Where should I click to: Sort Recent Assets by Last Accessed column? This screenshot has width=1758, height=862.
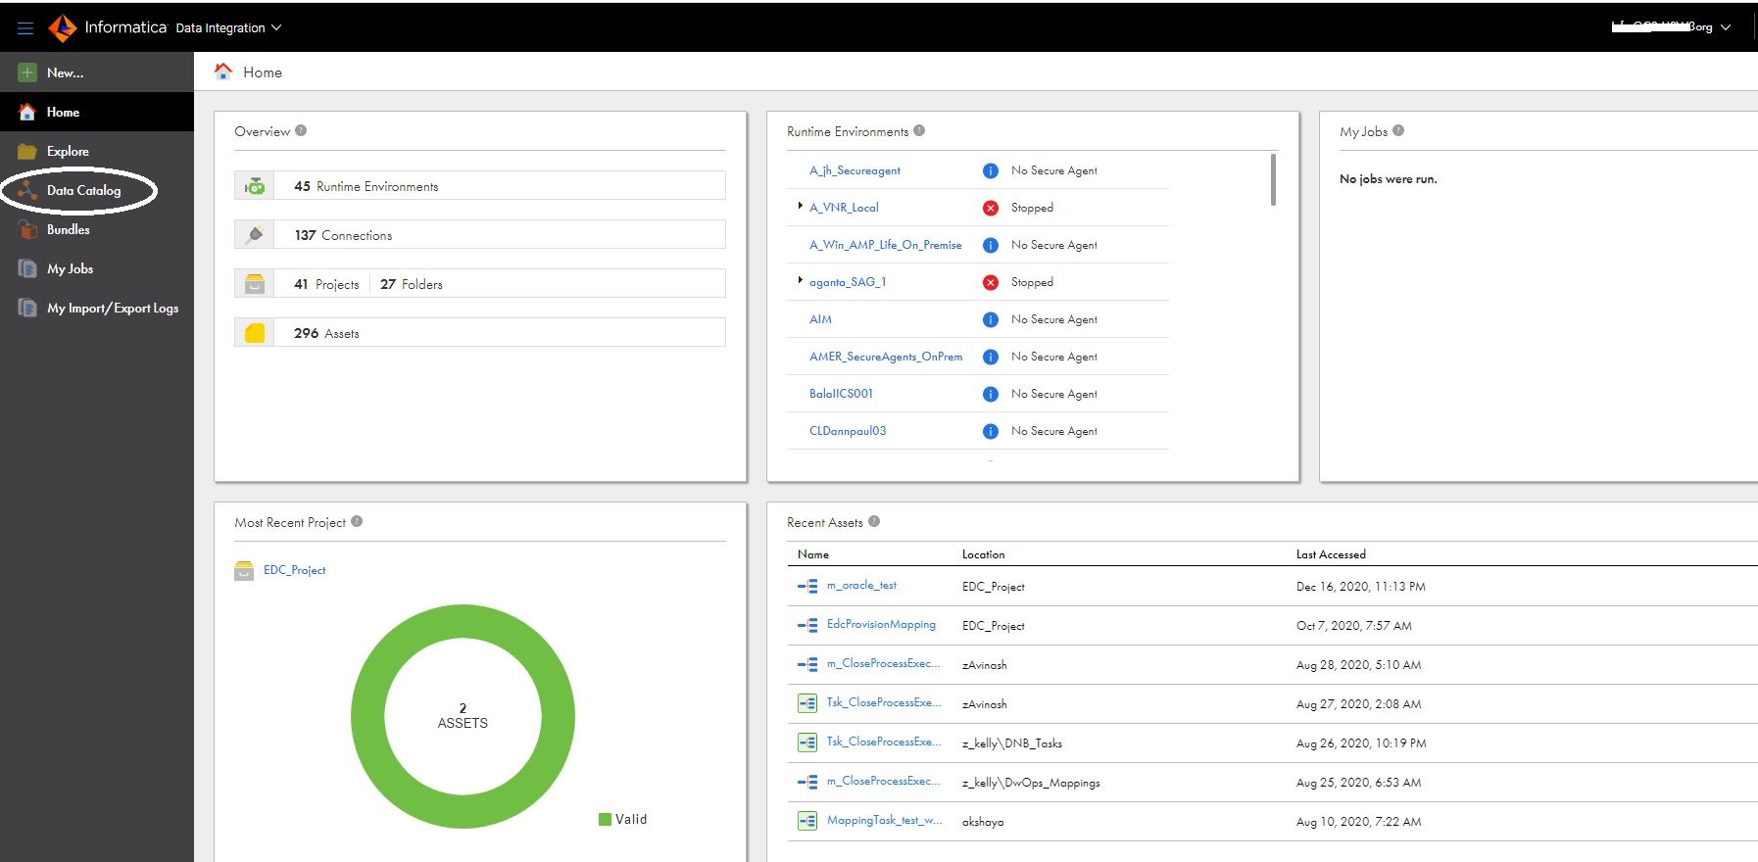(x=1331, y=554)
